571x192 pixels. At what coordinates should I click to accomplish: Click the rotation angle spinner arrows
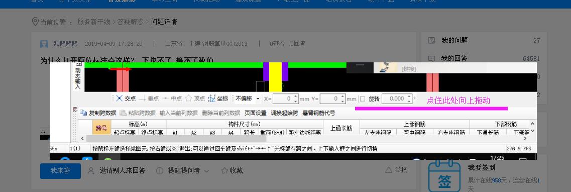409,99
